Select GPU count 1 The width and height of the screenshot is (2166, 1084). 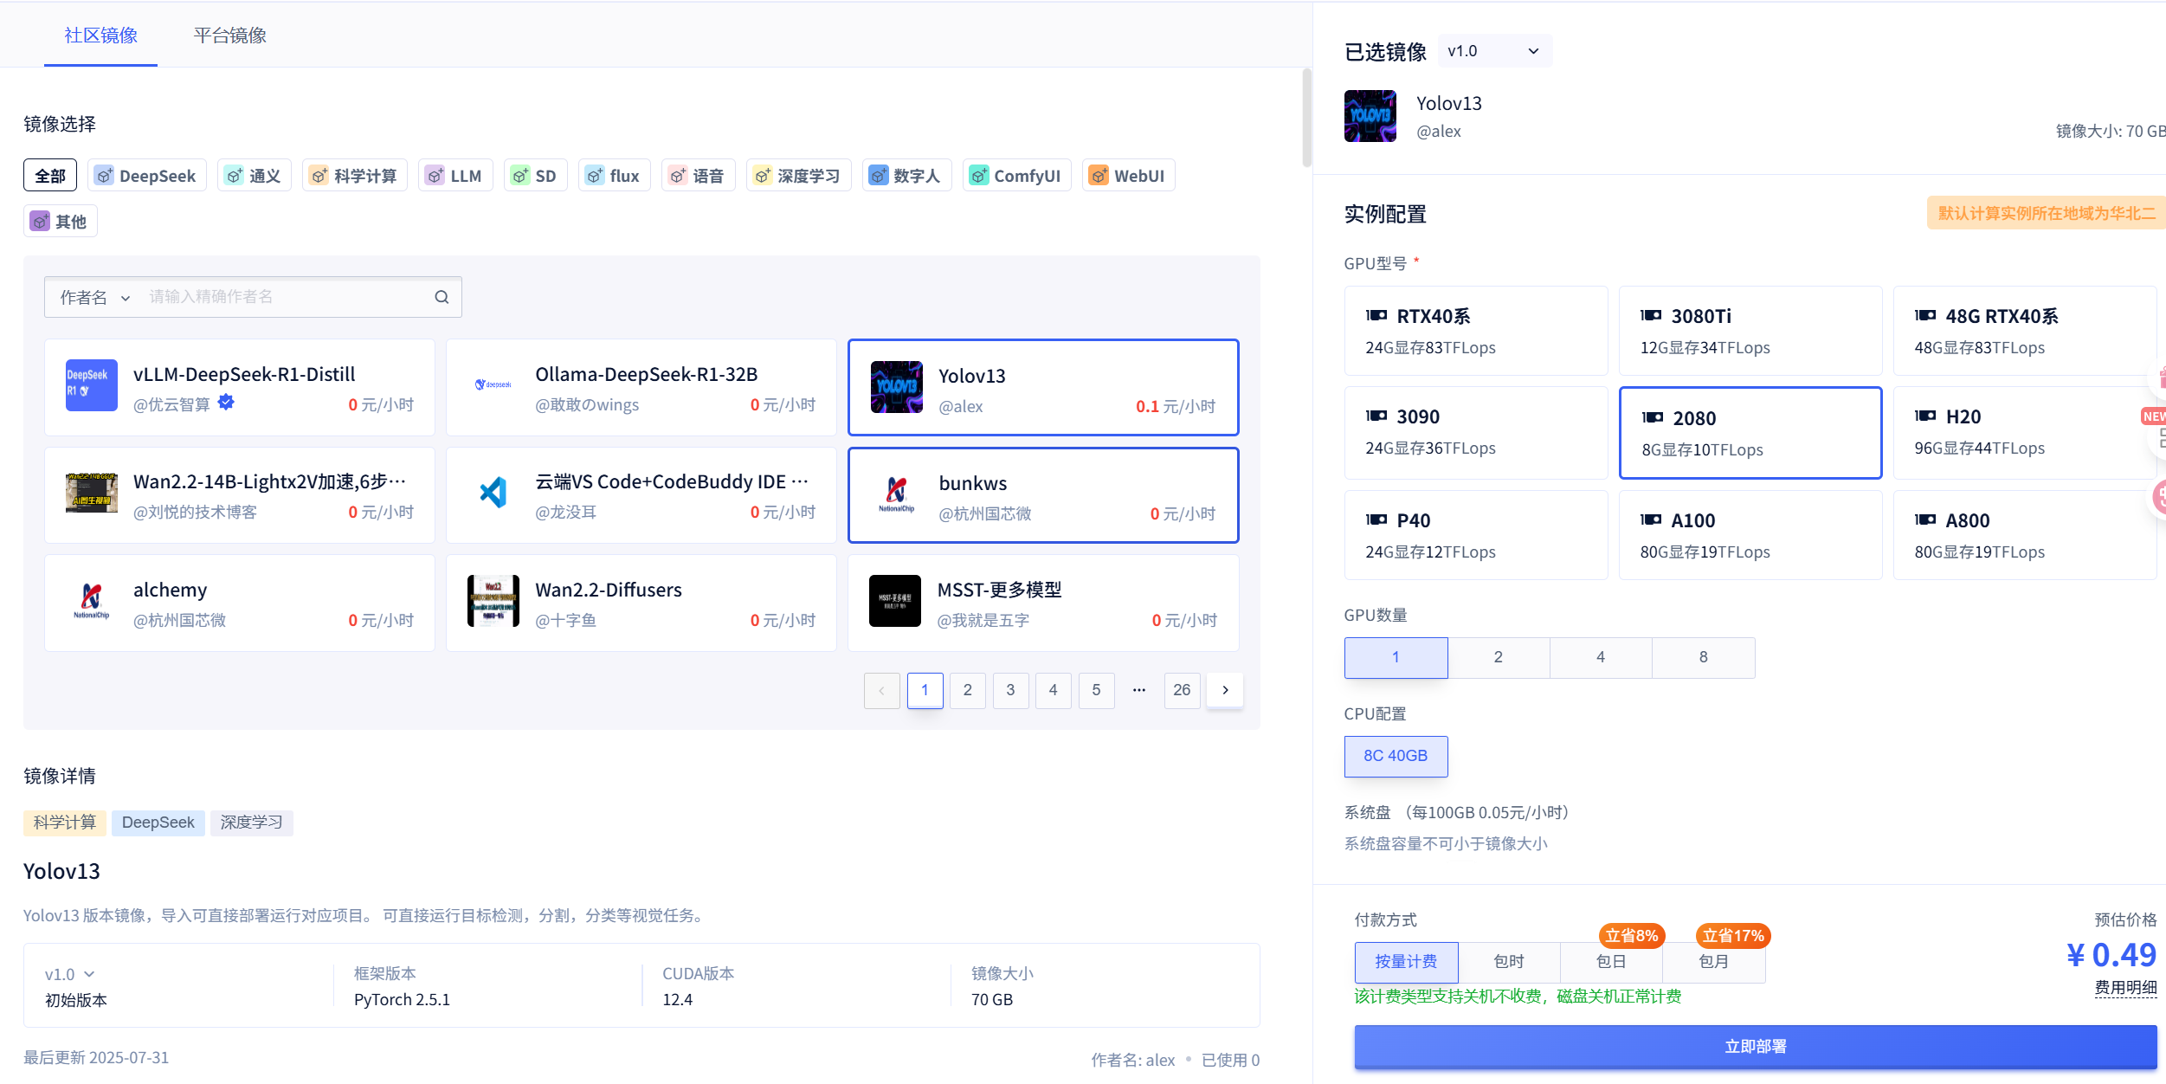[1396, 658]
